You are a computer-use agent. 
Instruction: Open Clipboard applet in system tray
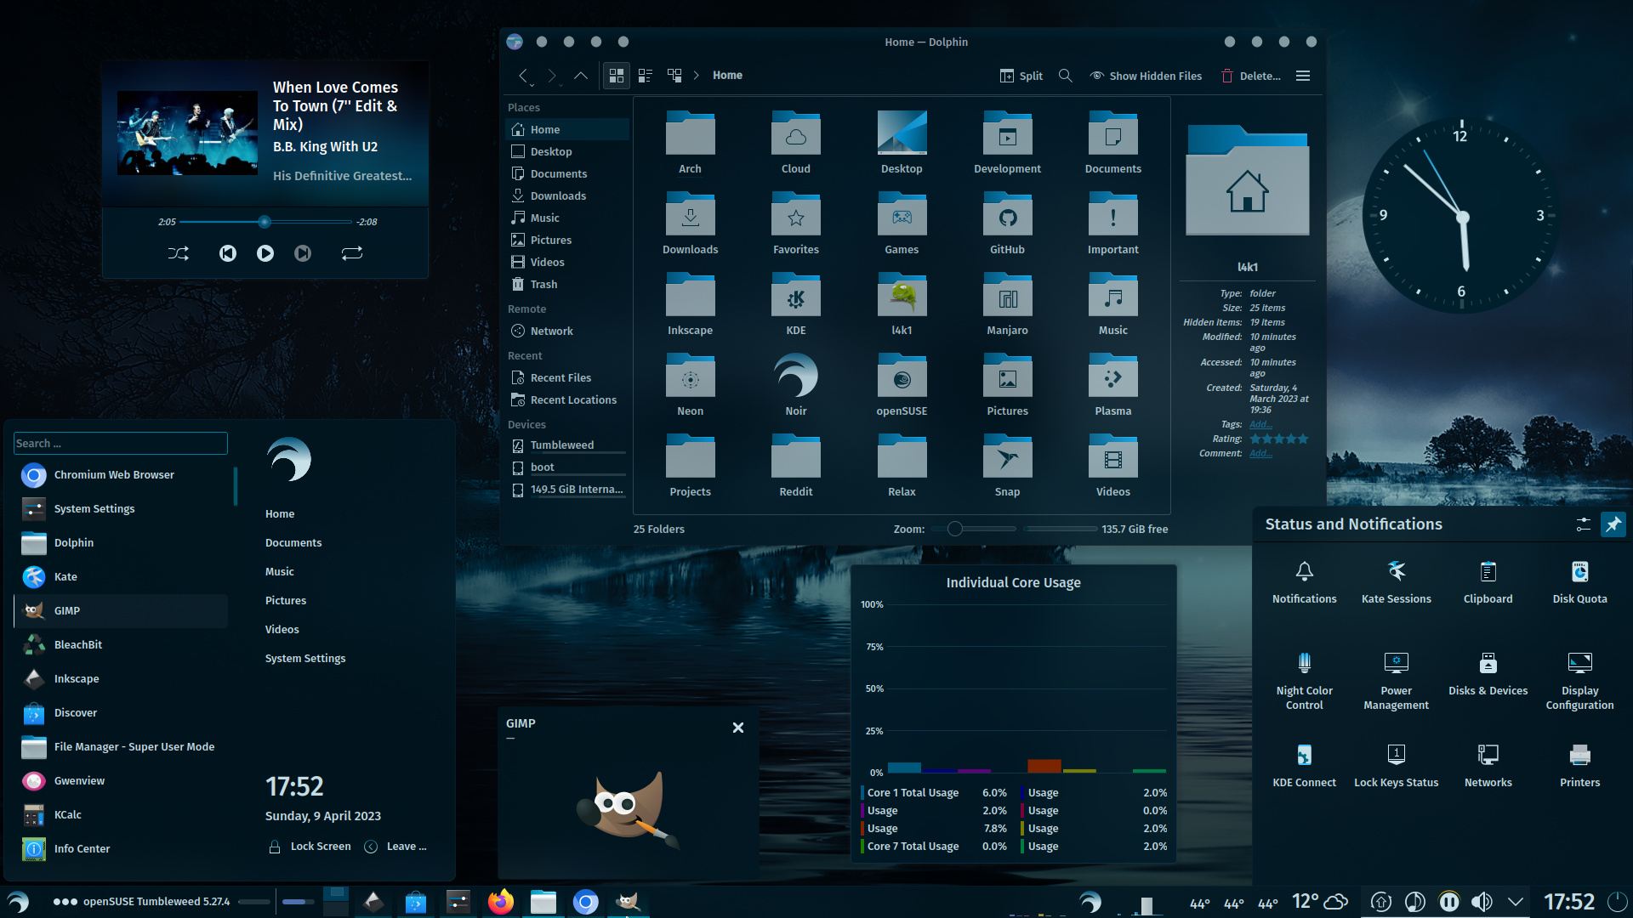pyautogui.click(x=1488, y=583)
